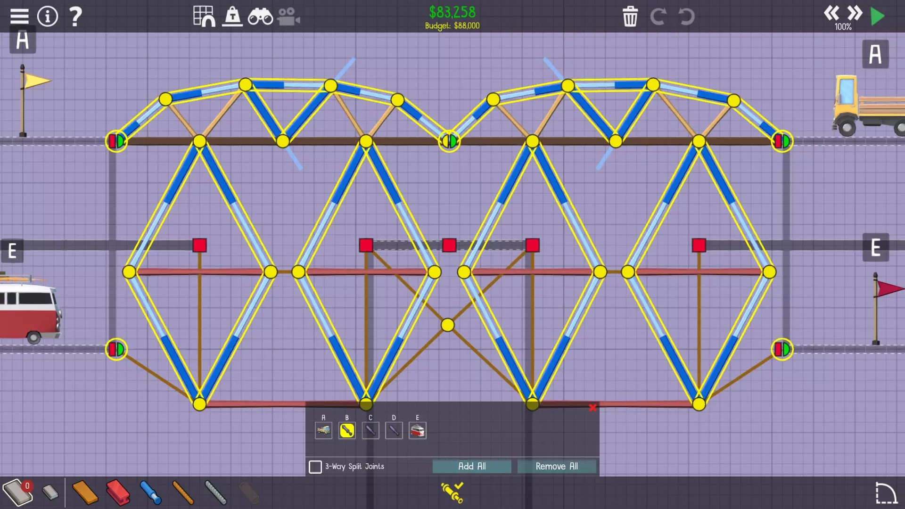Select the wood material tool
Screen dimensions: 905x509
point(85,493)
